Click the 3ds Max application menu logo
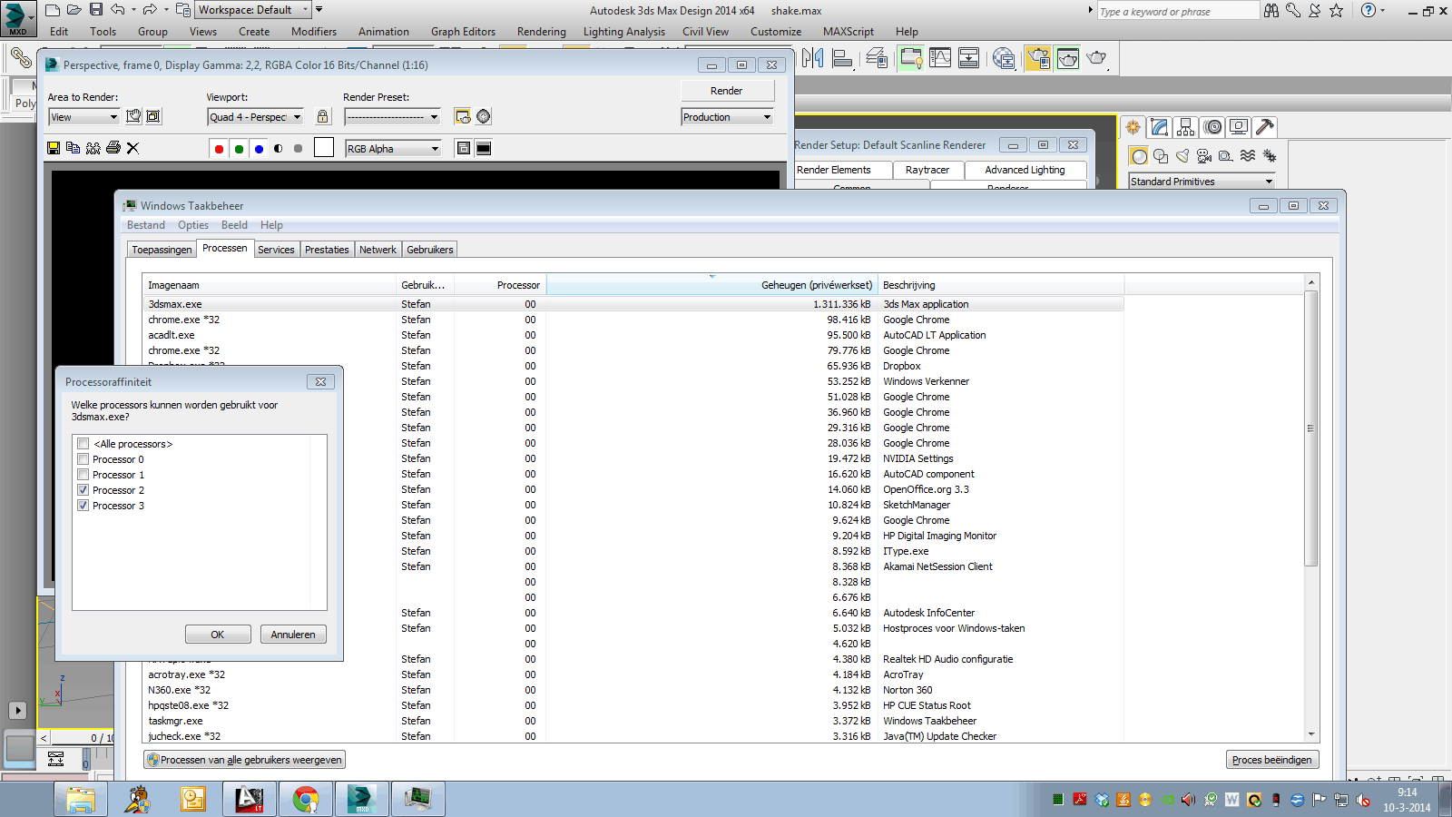Image resolution: width=1452 pixels, height=817 pixels. pyautogui.click(x=17, y=18)
